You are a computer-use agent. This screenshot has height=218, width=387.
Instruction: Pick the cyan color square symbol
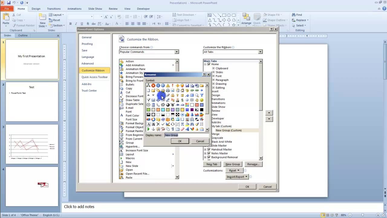click(163, 110)
